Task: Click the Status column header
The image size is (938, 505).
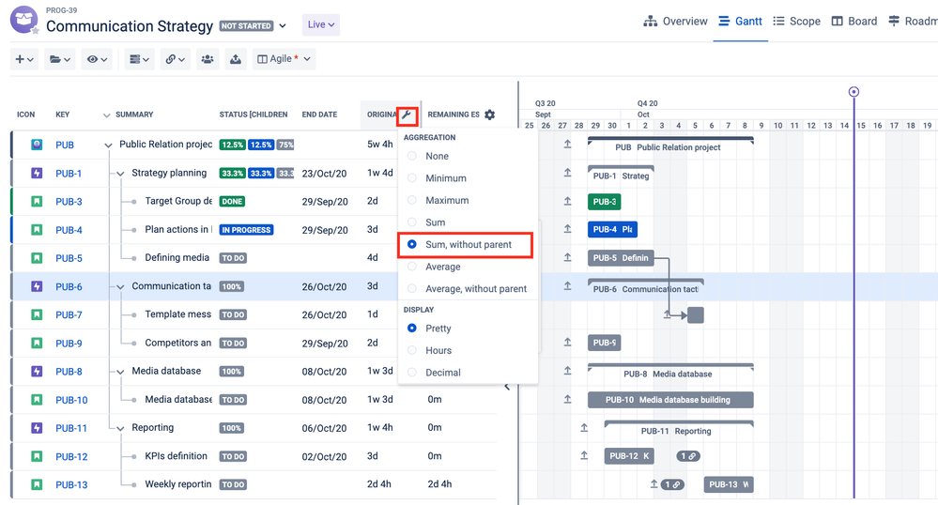Action: tap(254, 115)
